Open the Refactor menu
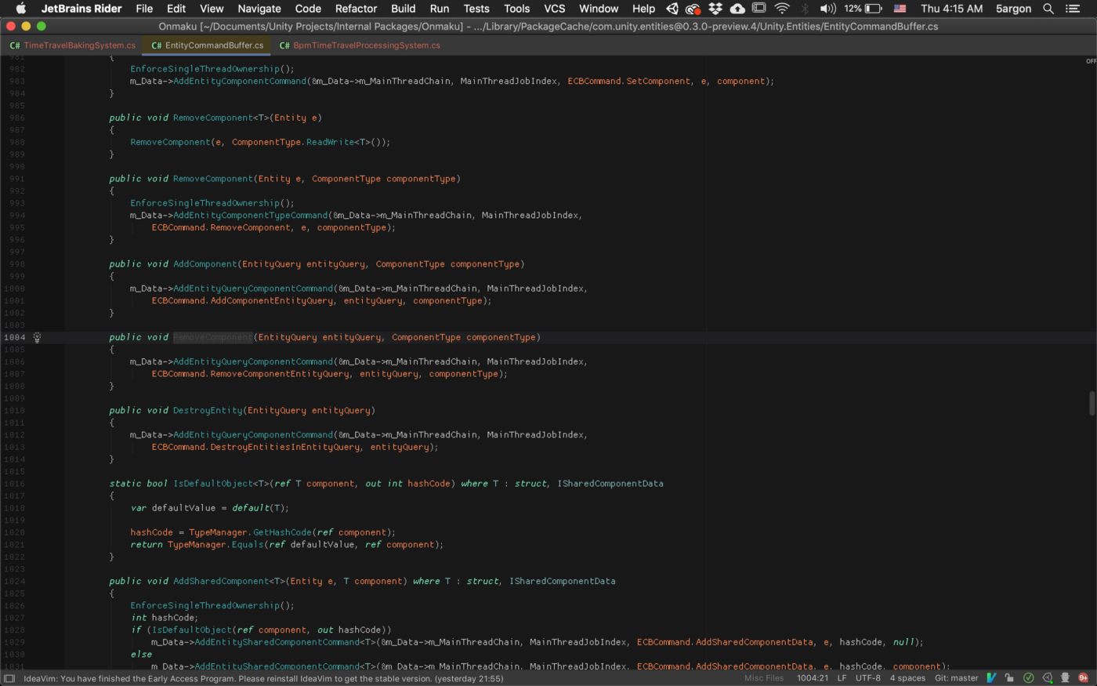The image size is (1097, 686). (356, 9)
